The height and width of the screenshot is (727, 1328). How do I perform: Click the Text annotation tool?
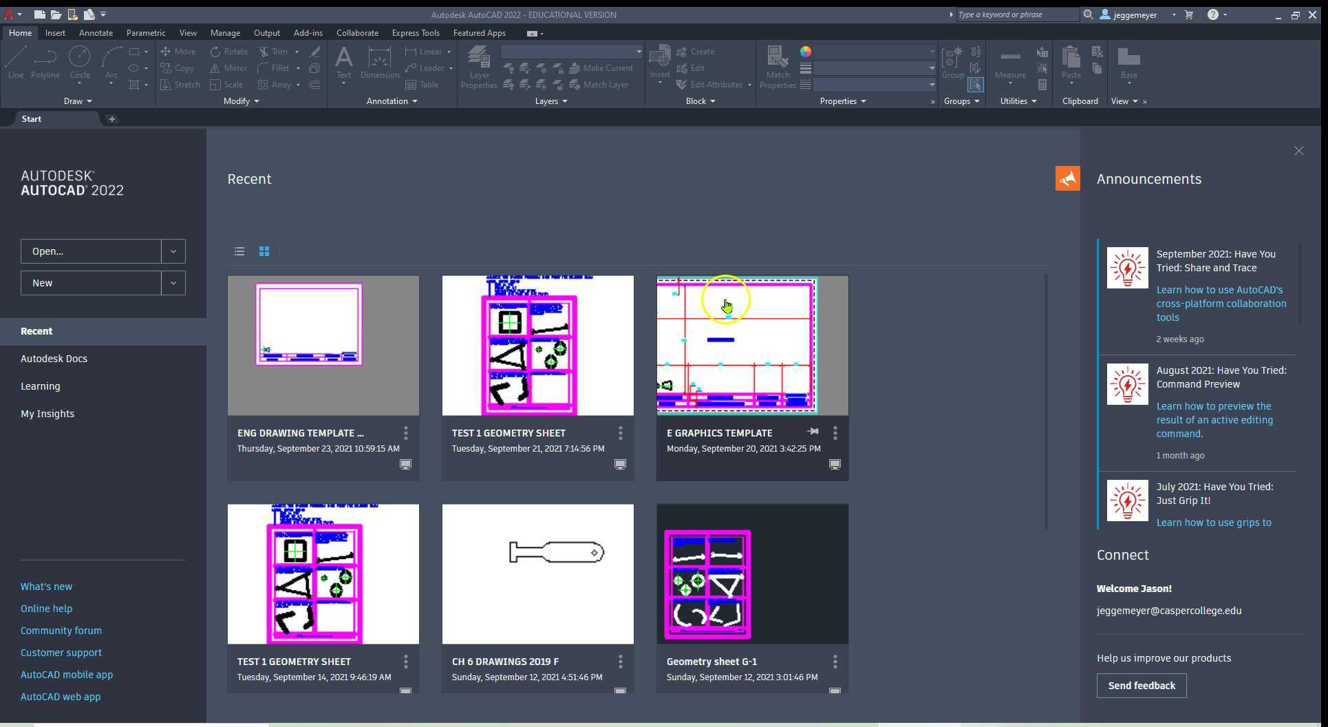pos(343,62)
